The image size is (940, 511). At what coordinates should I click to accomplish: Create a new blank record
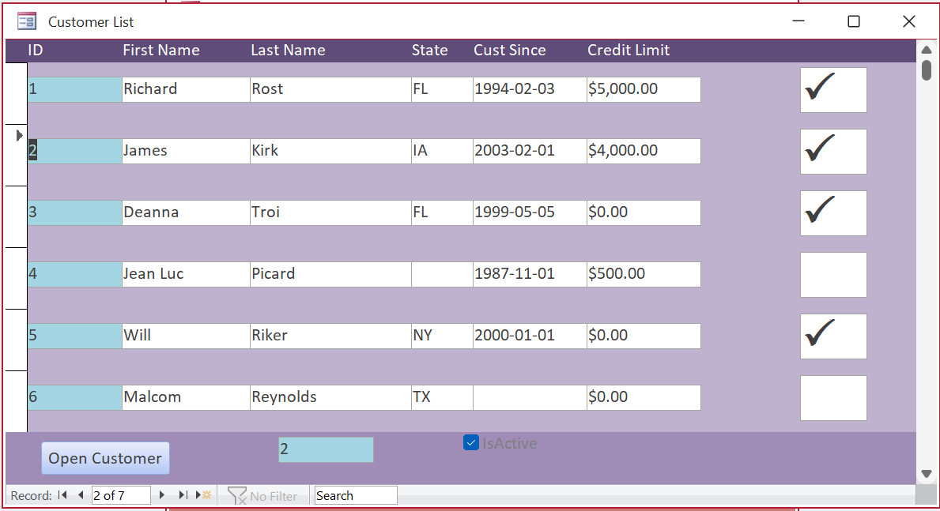pos(204,495)
